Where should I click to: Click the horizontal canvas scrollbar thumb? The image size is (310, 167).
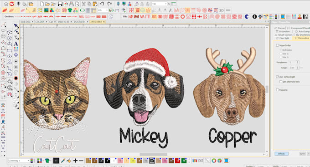154,154
